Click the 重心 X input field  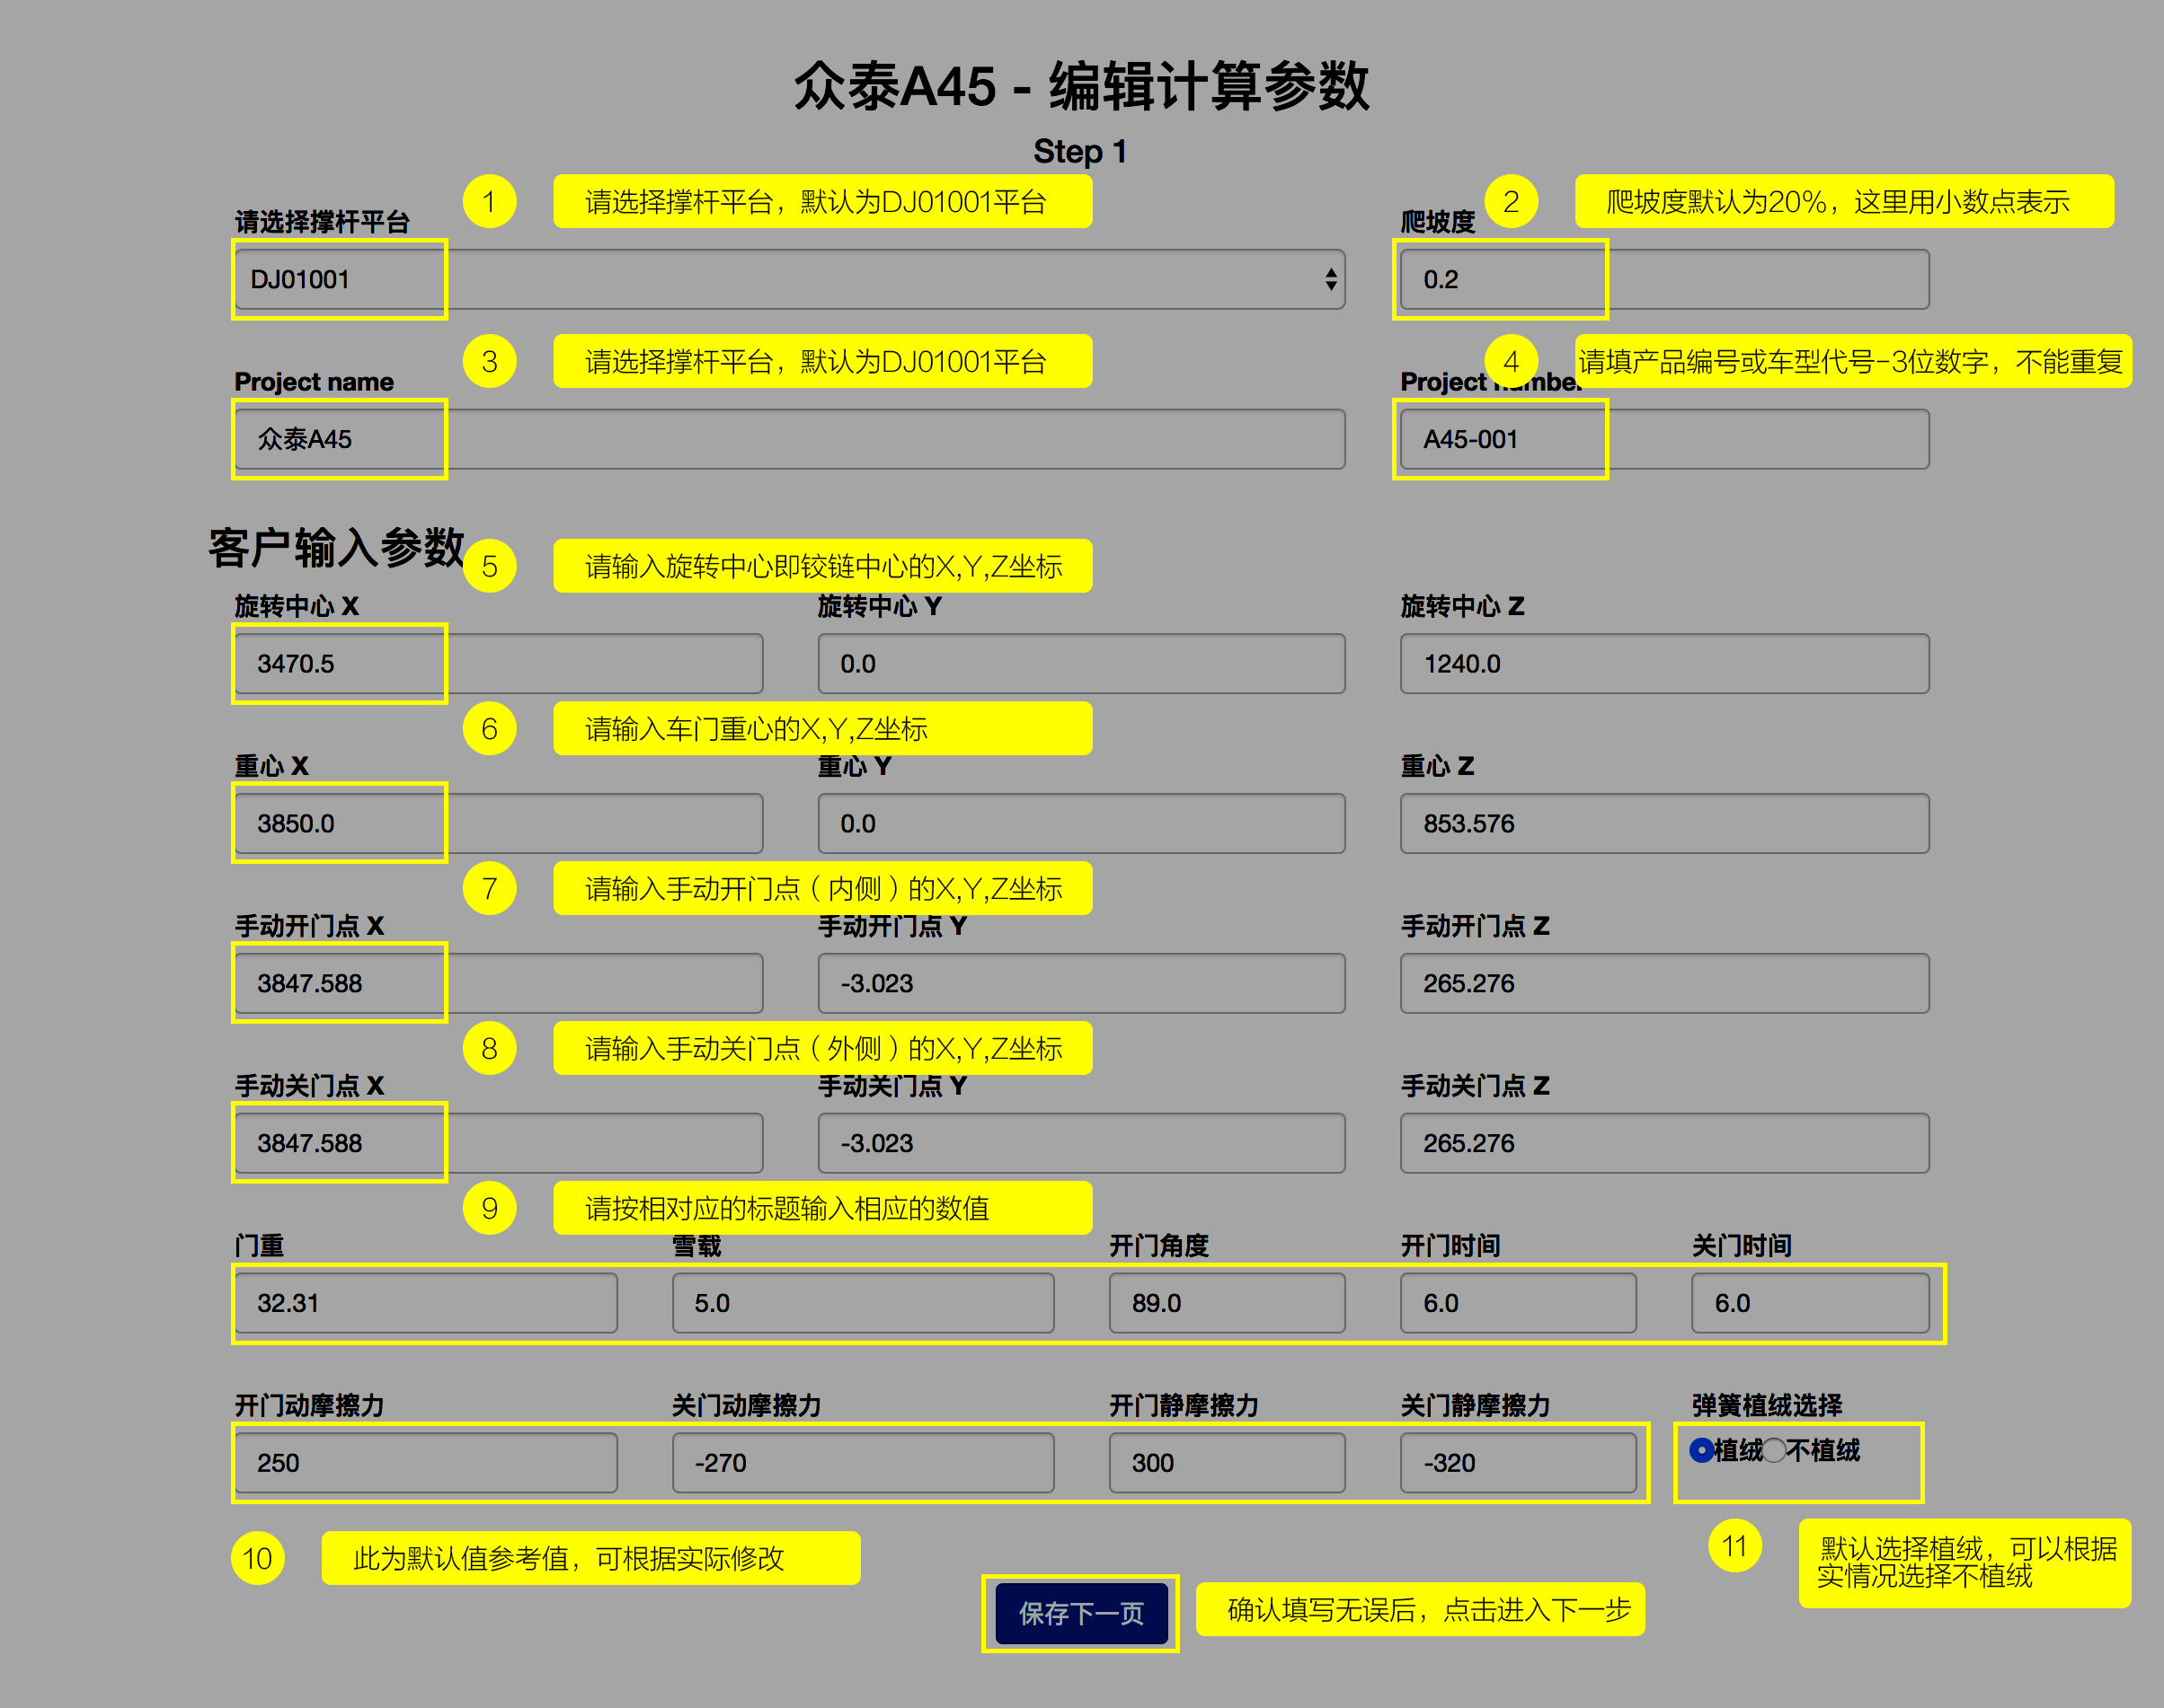click(498, 823)
